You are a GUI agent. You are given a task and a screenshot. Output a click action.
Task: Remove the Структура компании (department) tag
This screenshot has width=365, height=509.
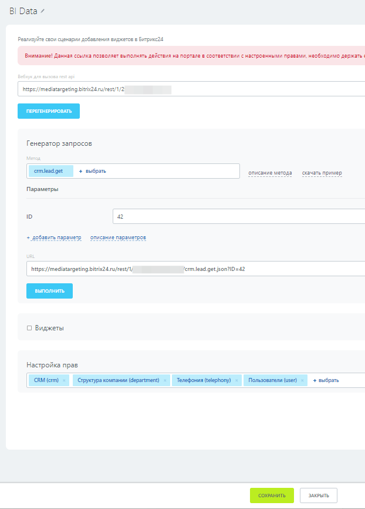(x=165, y=380)
